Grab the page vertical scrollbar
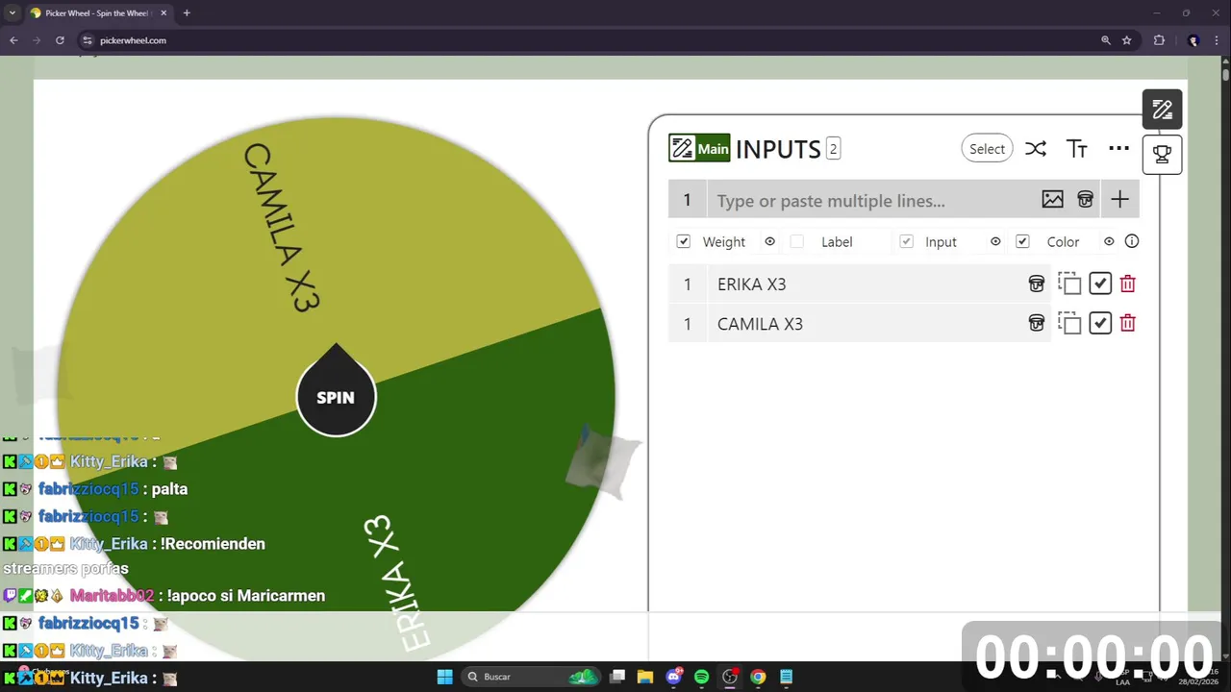 pos(1225,74)
